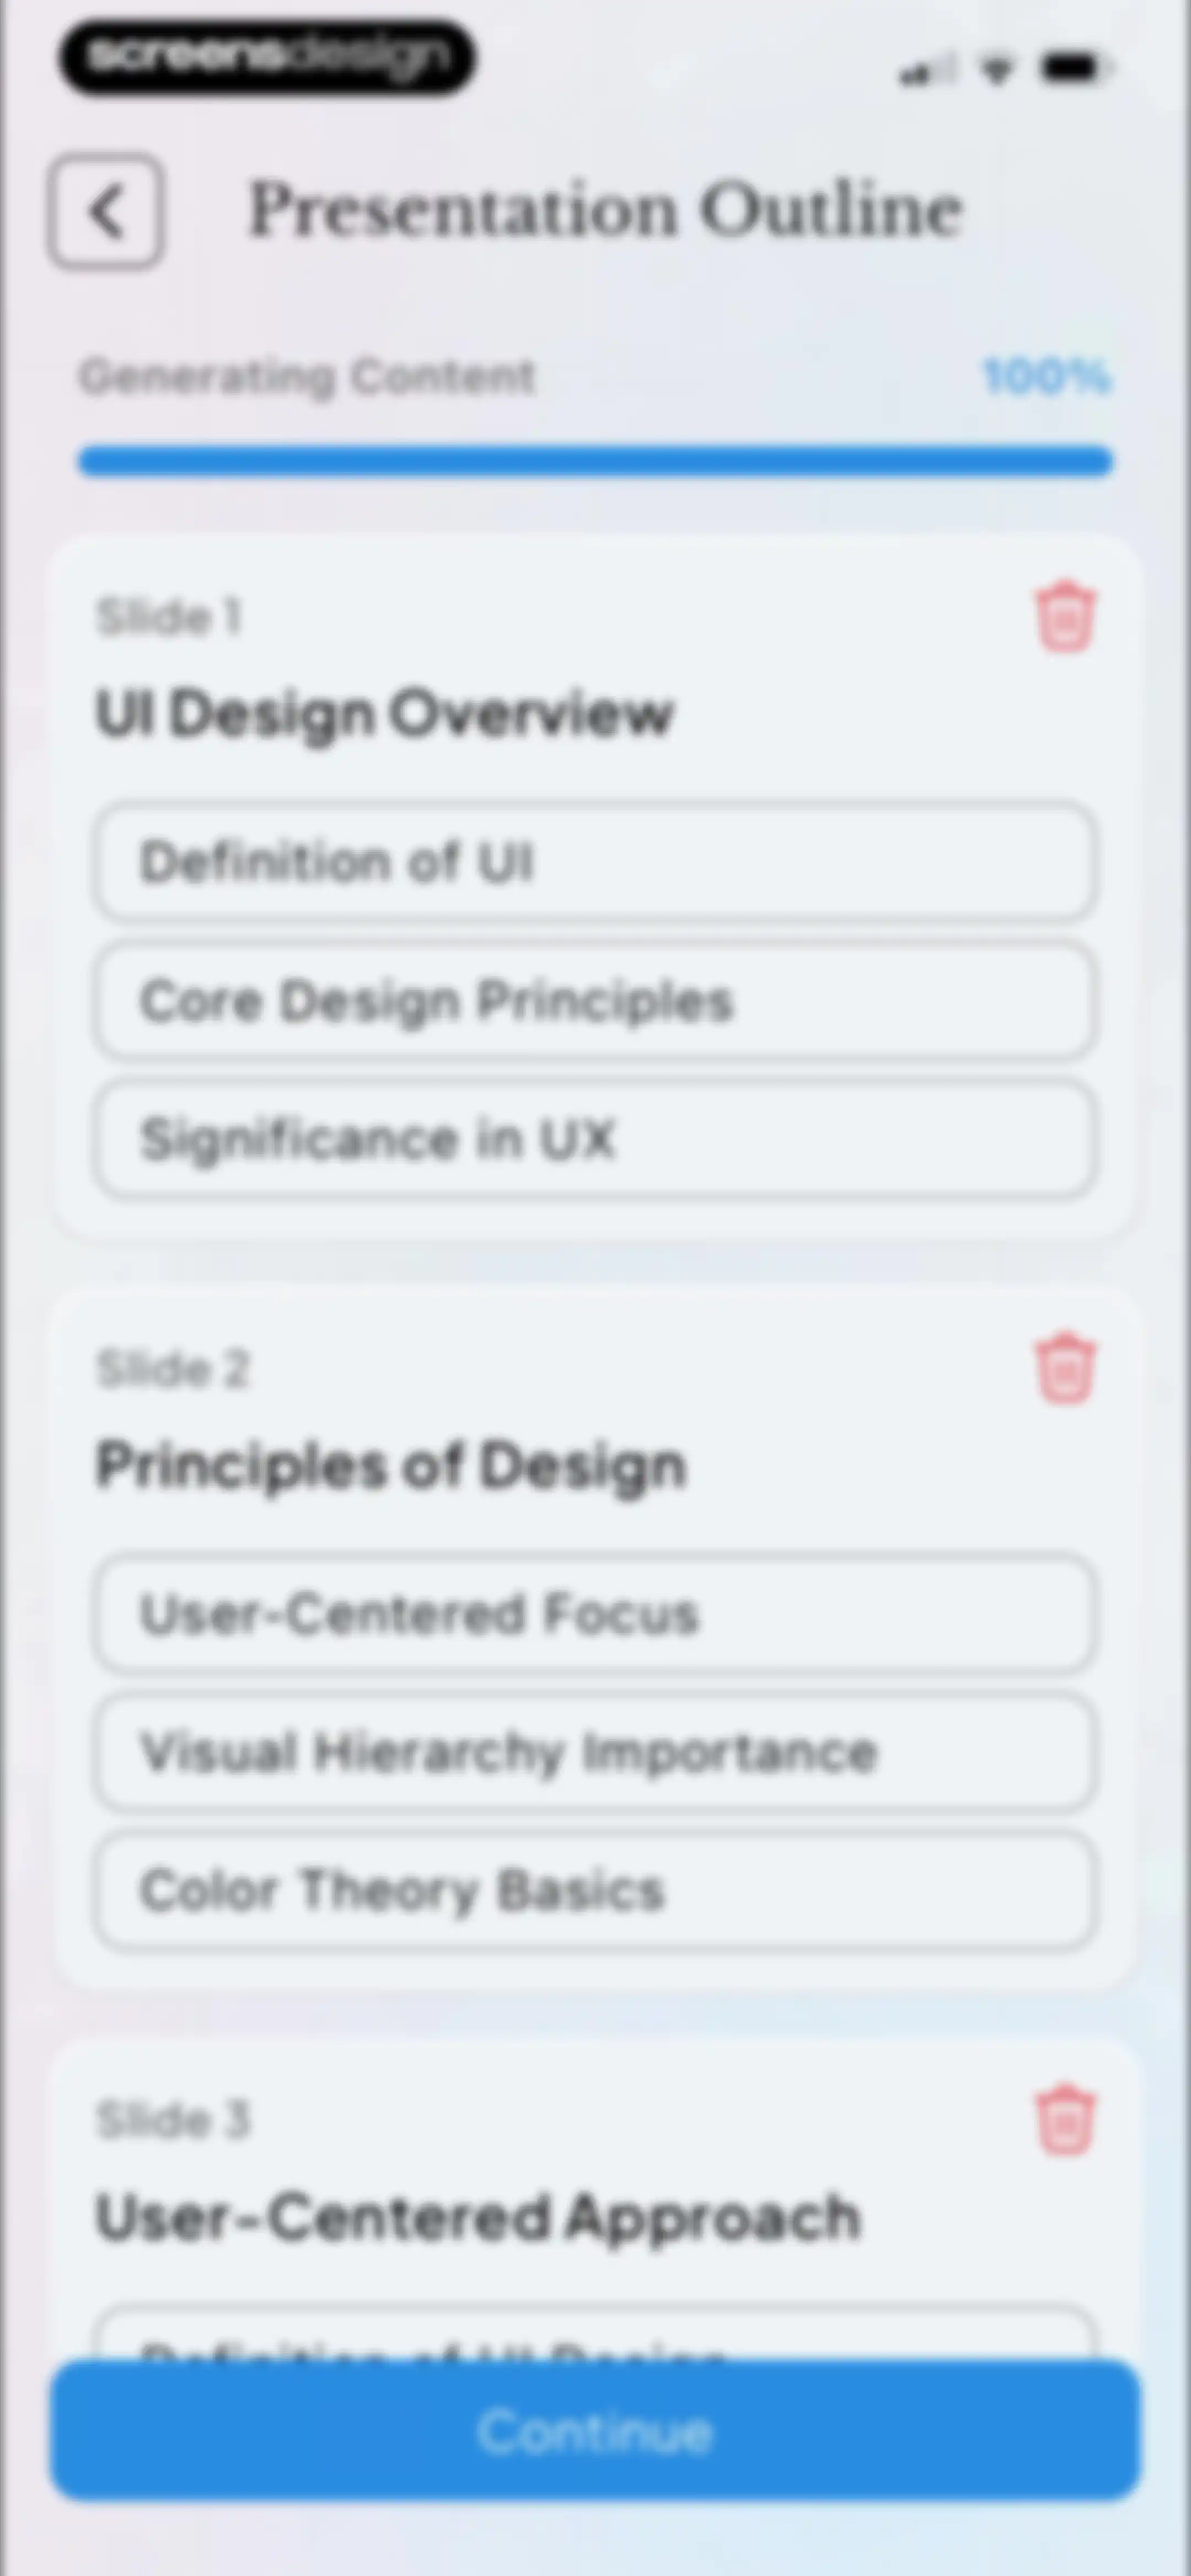Edit the Significance in UX field
This screenshot has height=2576, width=1191.
[595, 1139]
